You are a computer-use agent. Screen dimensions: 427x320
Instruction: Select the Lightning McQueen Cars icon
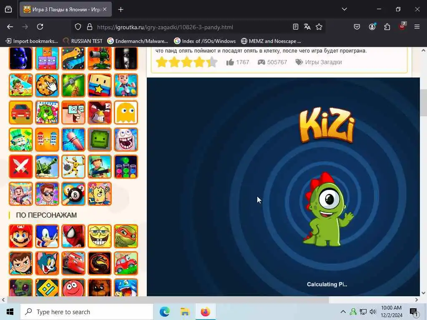[73, 263]
